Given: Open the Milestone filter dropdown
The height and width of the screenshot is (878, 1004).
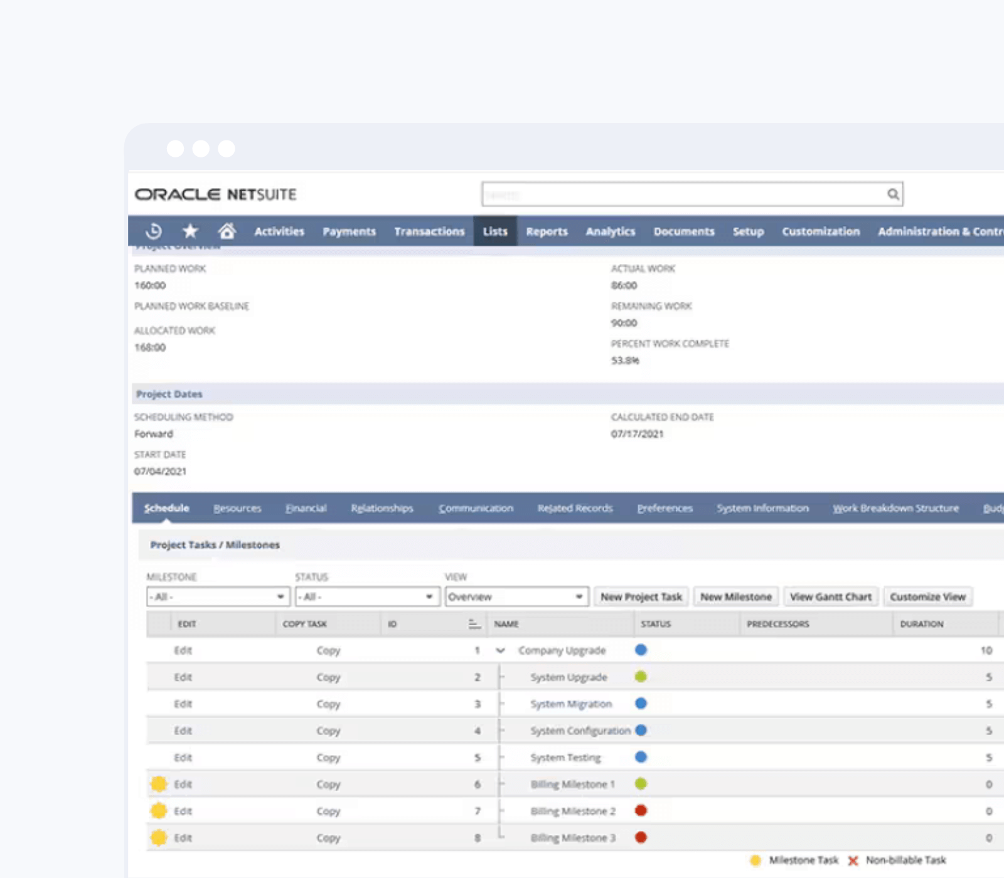Looking at the screenshot, I should click(218, 596).
